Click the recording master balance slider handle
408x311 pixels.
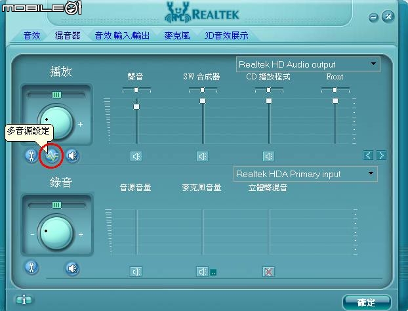56,205
